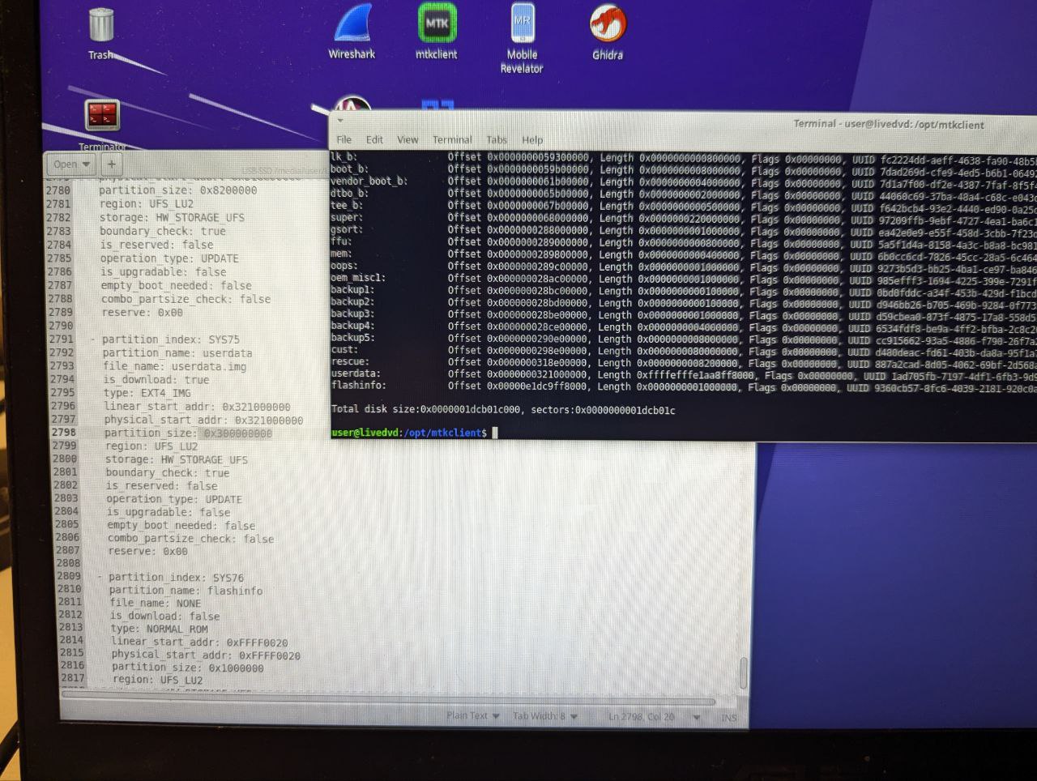Open the Trash desktop icon
Viewport: 1037px width, 781px height.
coord(100,33)
